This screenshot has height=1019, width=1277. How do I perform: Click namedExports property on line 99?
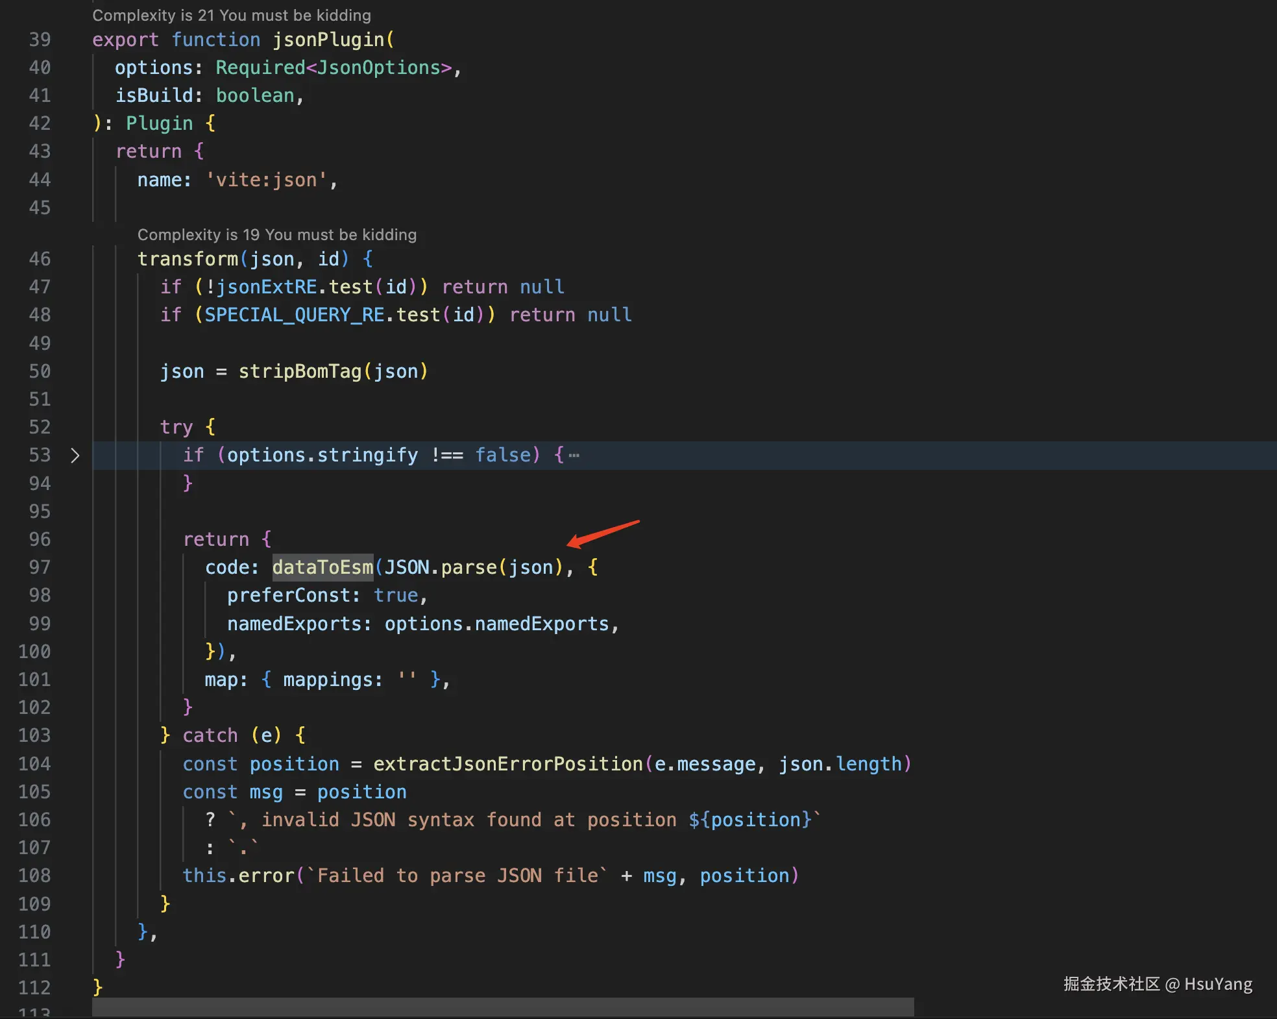[294, 624]
